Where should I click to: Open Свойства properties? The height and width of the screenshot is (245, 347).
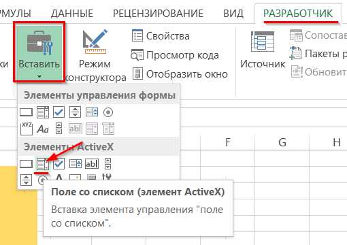point(161,36)
